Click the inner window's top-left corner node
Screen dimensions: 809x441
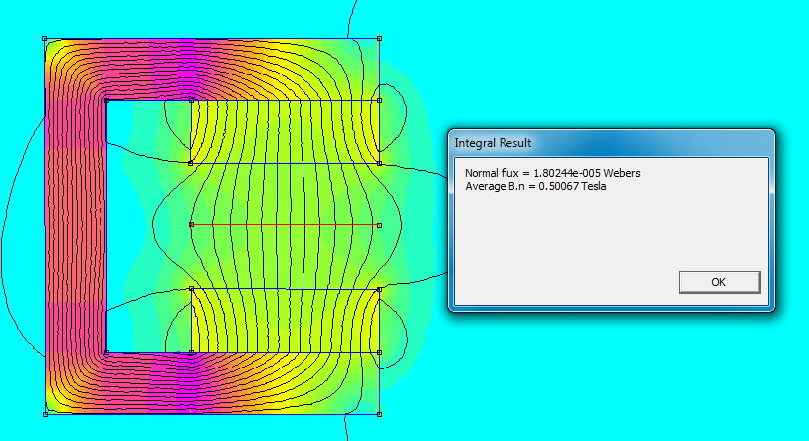(x=106, y=100)
